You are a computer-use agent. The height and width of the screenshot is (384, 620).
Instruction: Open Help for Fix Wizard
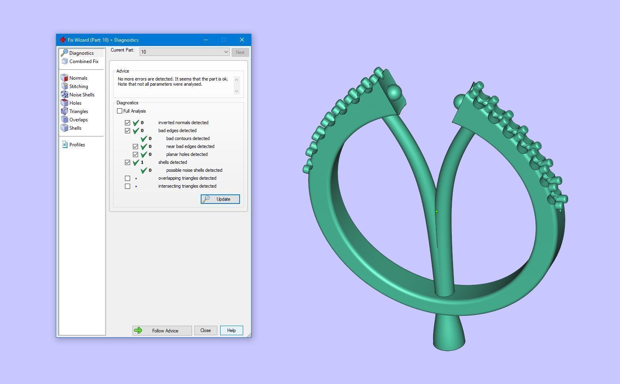231,330
